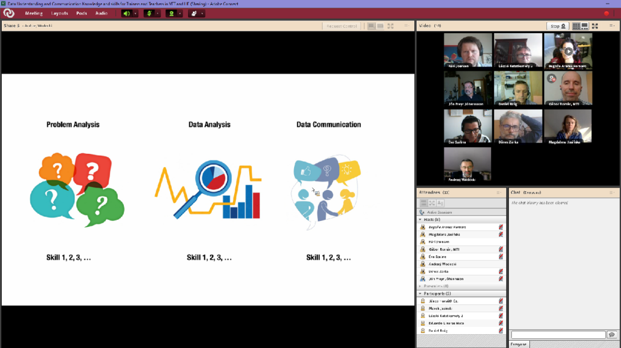Toggle the speaker audio icon
The image size is (621, 348).
pos(127,13)
